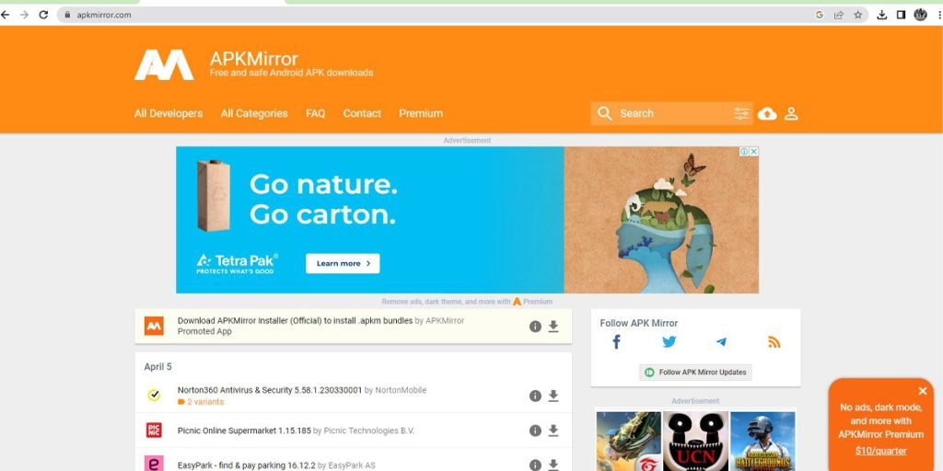Open the All Developers menu
943x471 pixels.
(169, 113)
